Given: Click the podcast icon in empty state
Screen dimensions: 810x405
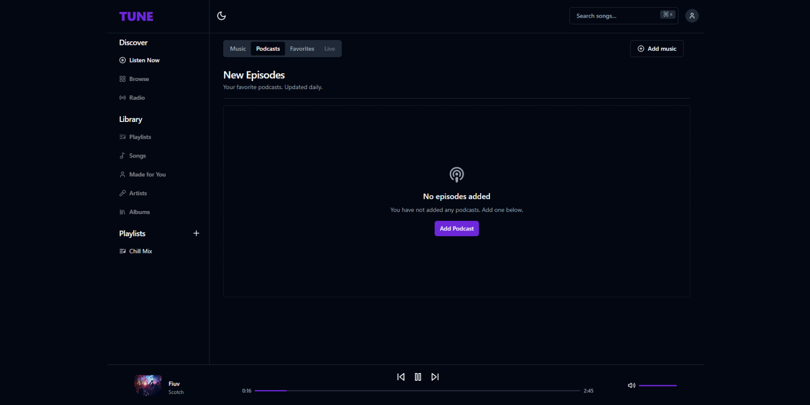Looking at the screenshot, I should click(x=456, y=175).
